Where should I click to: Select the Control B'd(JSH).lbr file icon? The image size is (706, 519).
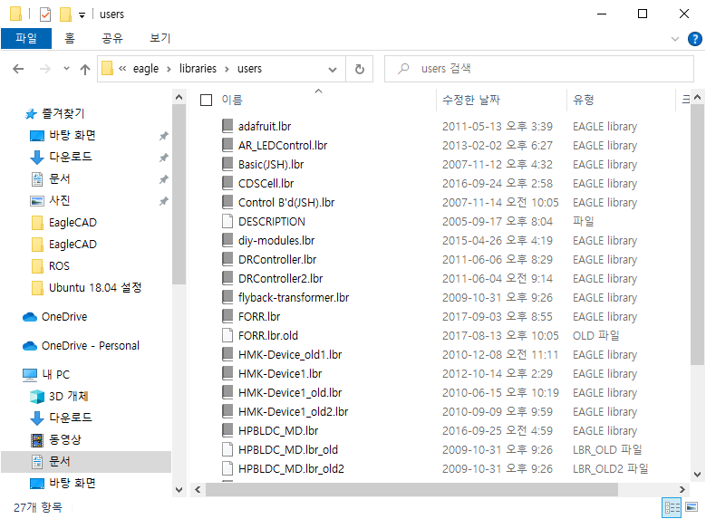[227, 202]
